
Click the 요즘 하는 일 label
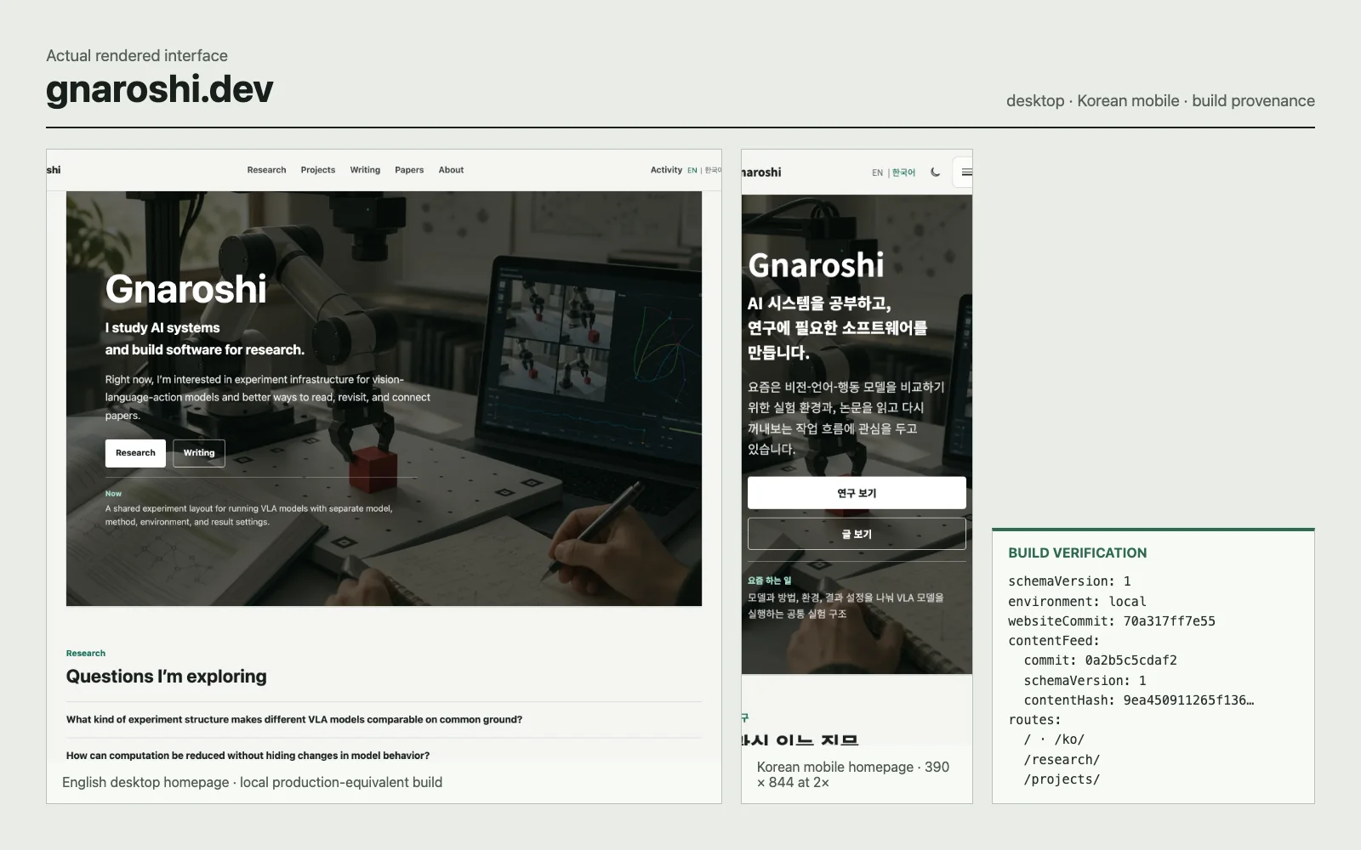click(770, 581)
